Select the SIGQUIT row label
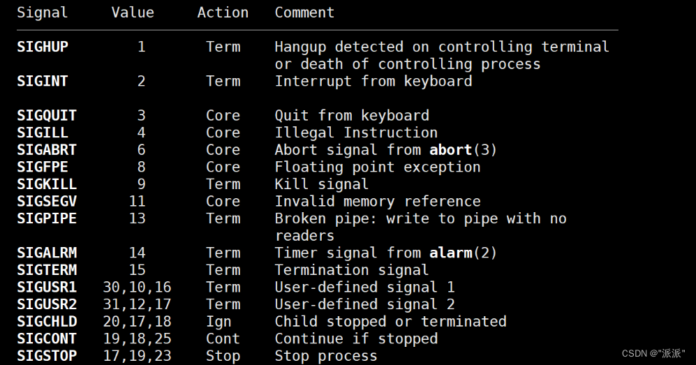The height and width of the screenshot is (365, 696). coord(47,115)
